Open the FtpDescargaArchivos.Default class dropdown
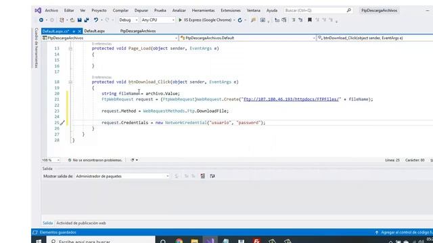Image resolution: width=433 pixels, height=243 pixels. click(x=248, y=38)
